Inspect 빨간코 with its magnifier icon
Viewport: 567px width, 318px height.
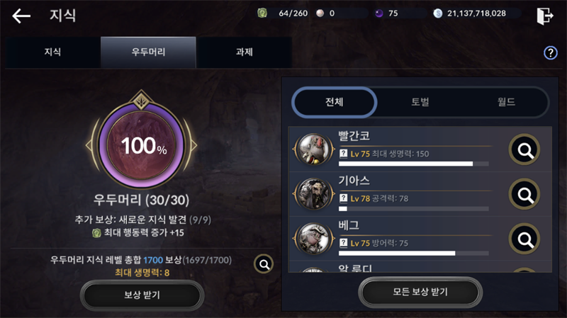pyautogui.click(x=524, y=149)
